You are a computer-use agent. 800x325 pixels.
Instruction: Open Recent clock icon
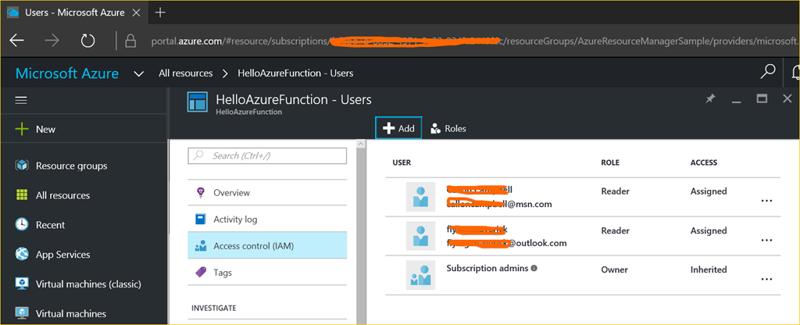22,225
